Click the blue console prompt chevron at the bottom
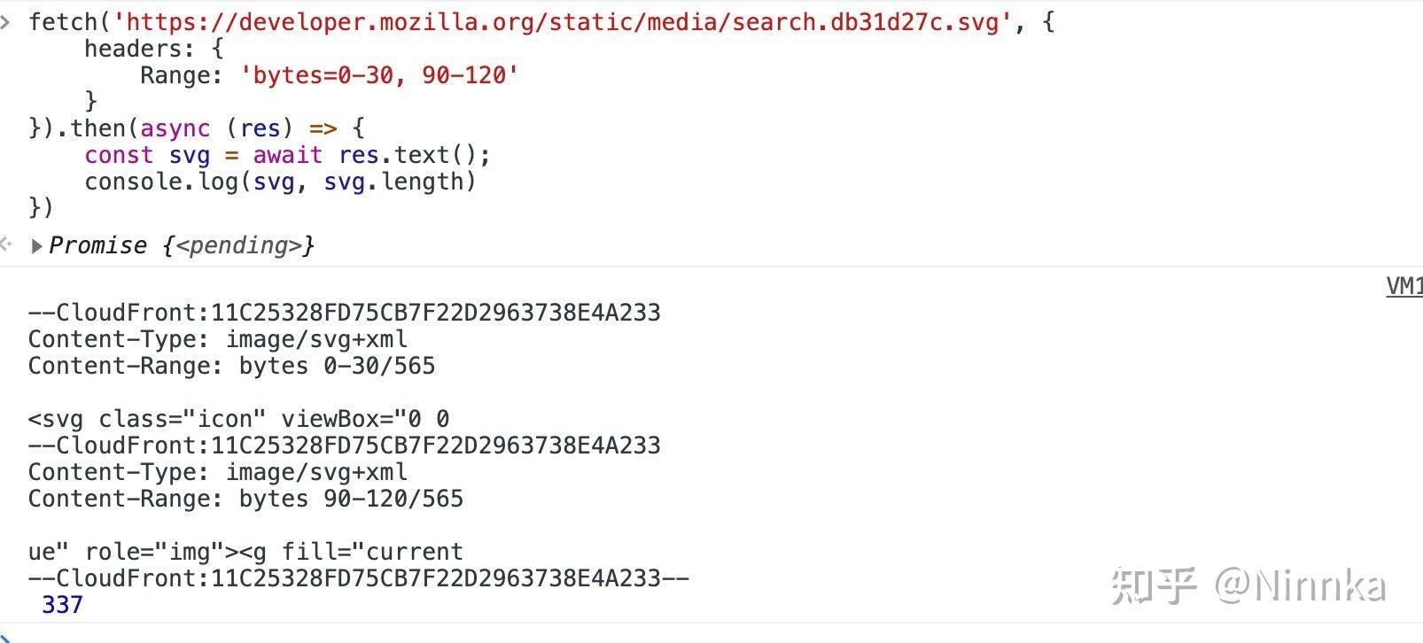The image size is (1423, 643). coord(4,636)
